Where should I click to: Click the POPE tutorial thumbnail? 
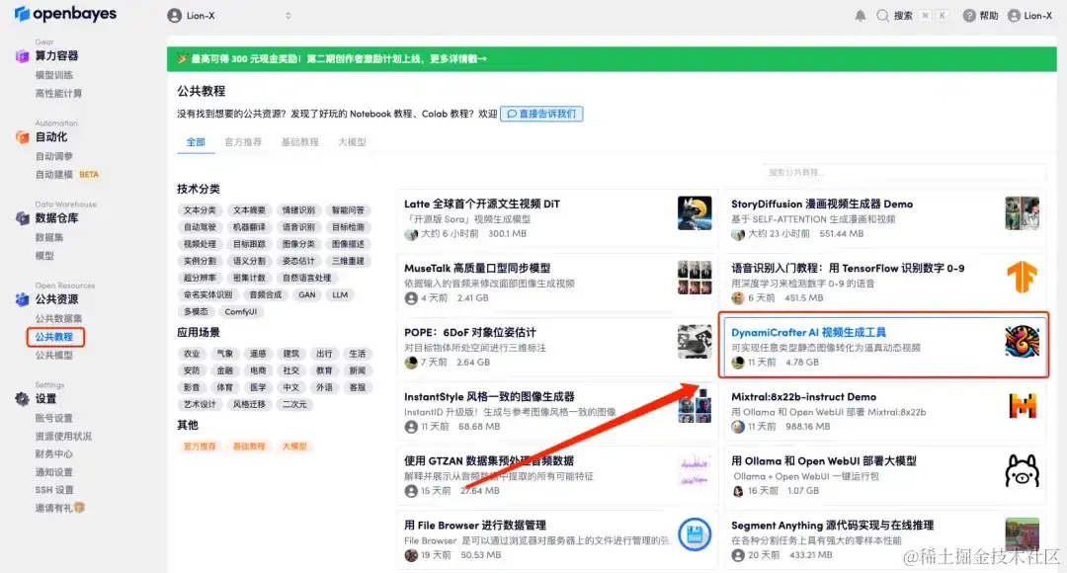click(695, 341)
